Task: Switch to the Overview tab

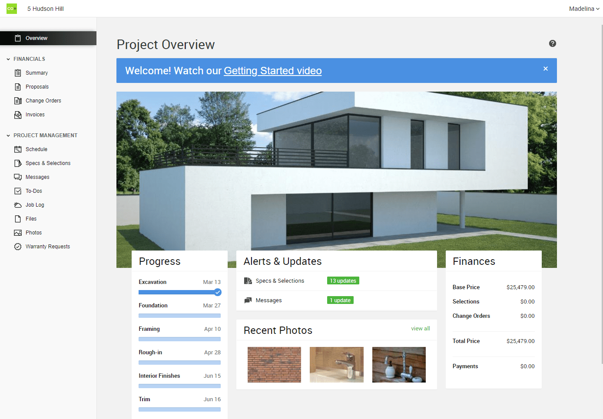Action: click(37, 38)
